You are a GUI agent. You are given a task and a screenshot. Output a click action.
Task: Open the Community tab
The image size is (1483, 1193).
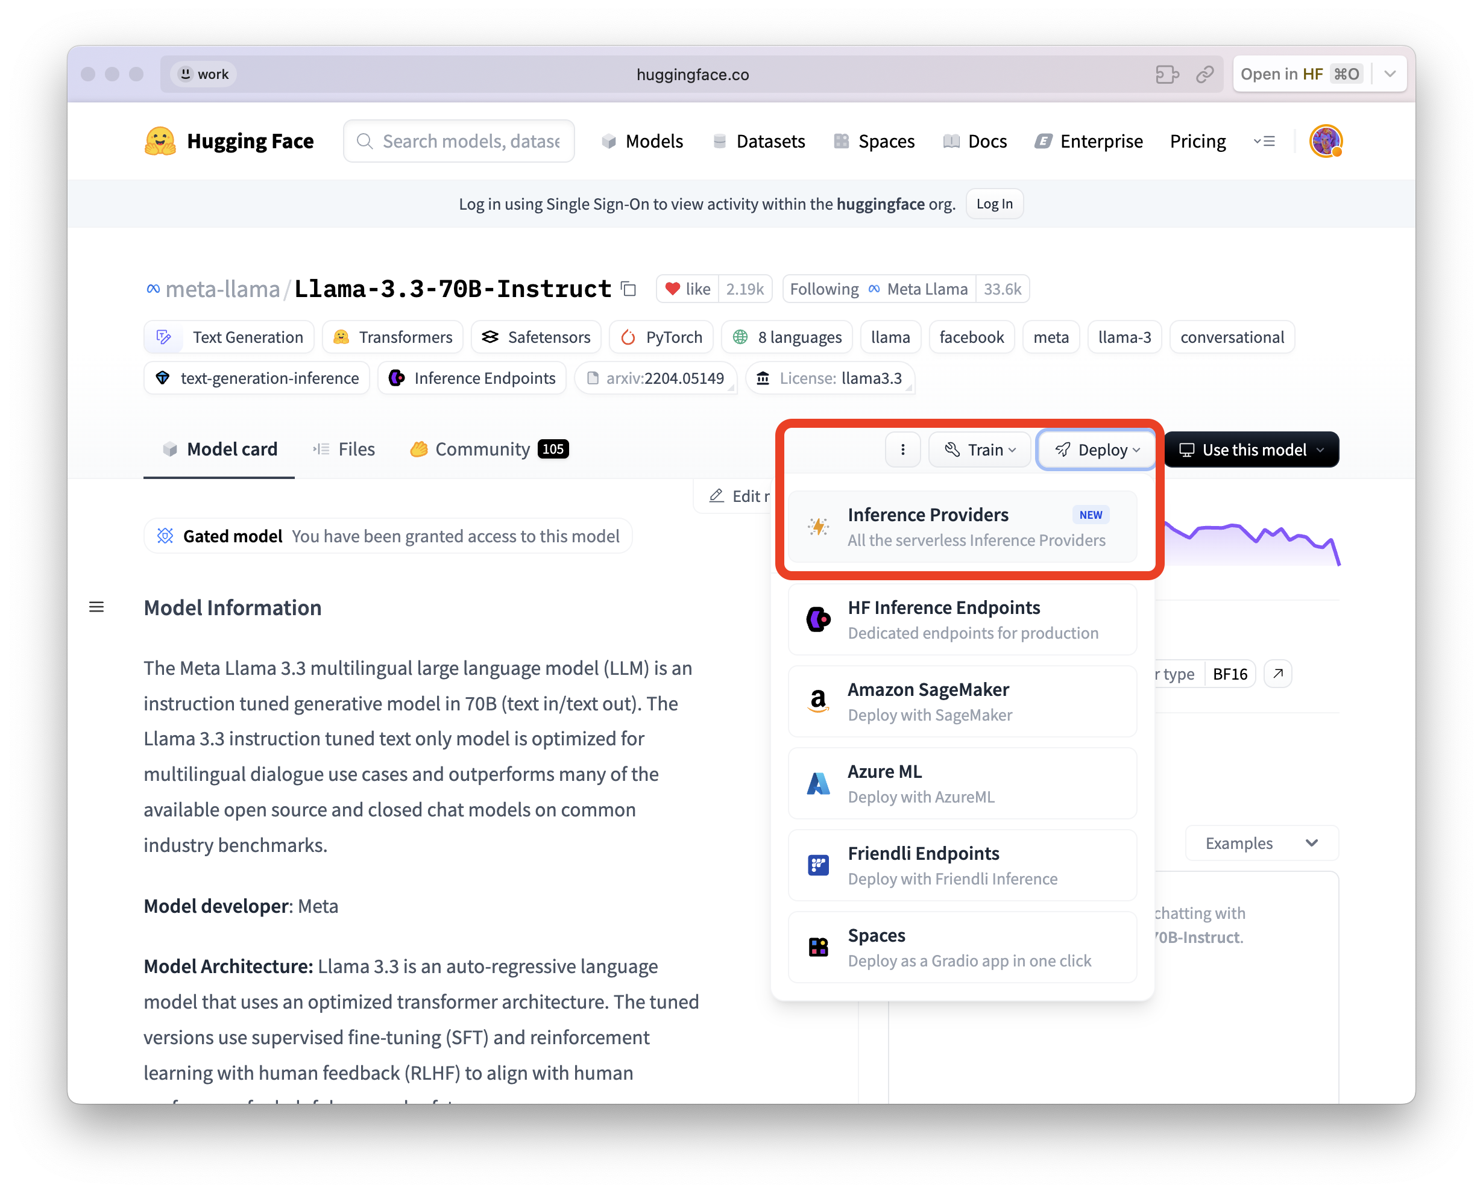point(489,449)
